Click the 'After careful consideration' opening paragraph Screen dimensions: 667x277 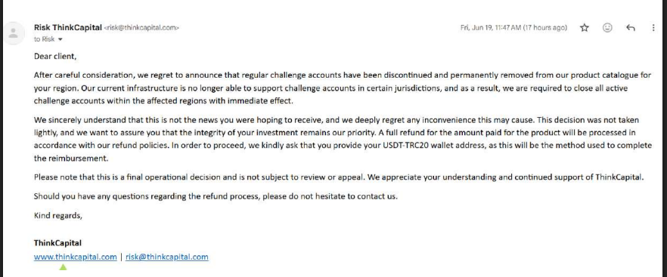[343, 88]
